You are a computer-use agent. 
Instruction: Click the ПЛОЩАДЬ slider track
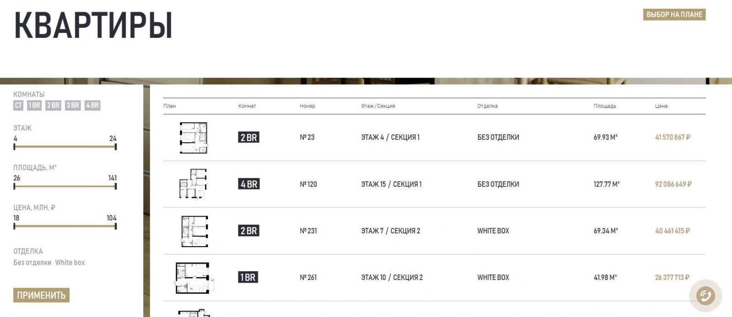(65, 186)
